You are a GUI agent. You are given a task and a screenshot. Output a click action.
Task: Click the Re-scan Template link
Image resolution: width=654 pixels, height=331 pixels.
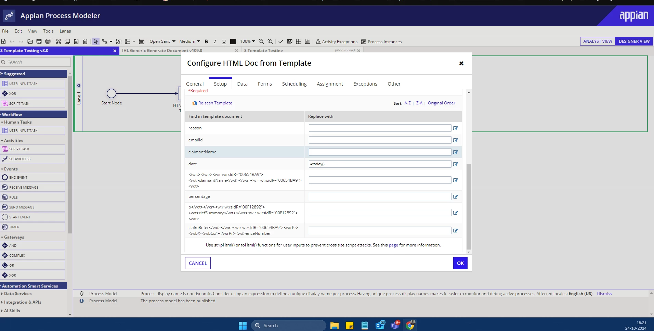[x=215, y=103]
